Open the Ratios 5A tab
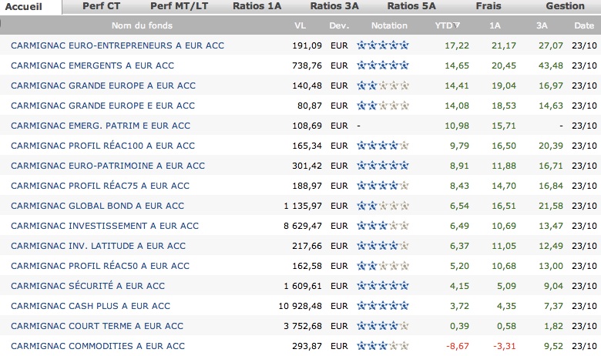601x356 pixels. click(411, 6)
